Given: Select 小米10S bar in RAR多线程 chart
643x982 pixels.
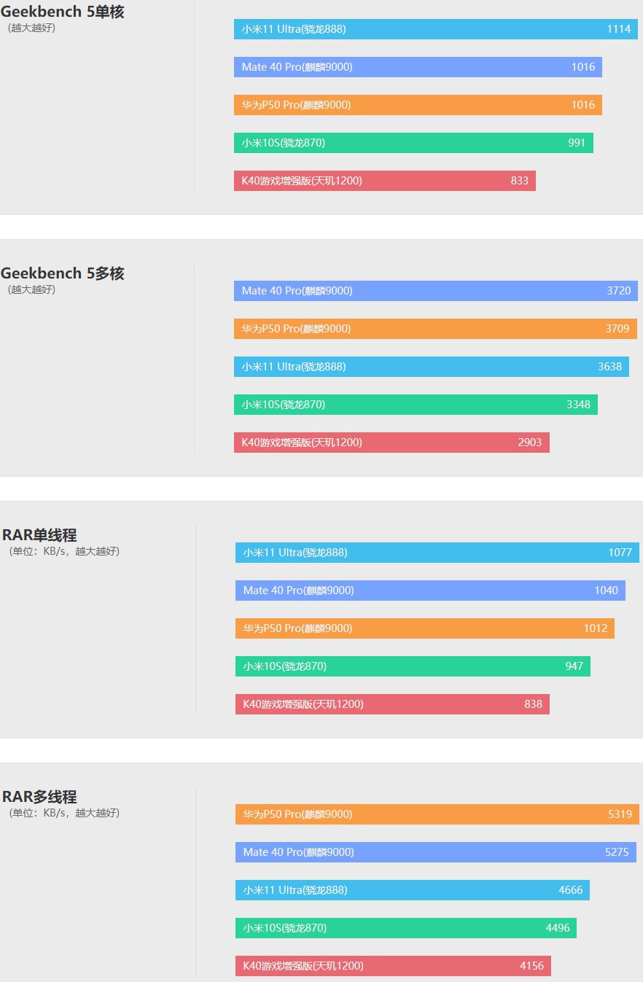Looking at the screenshot, I should (x=406, y=928).
